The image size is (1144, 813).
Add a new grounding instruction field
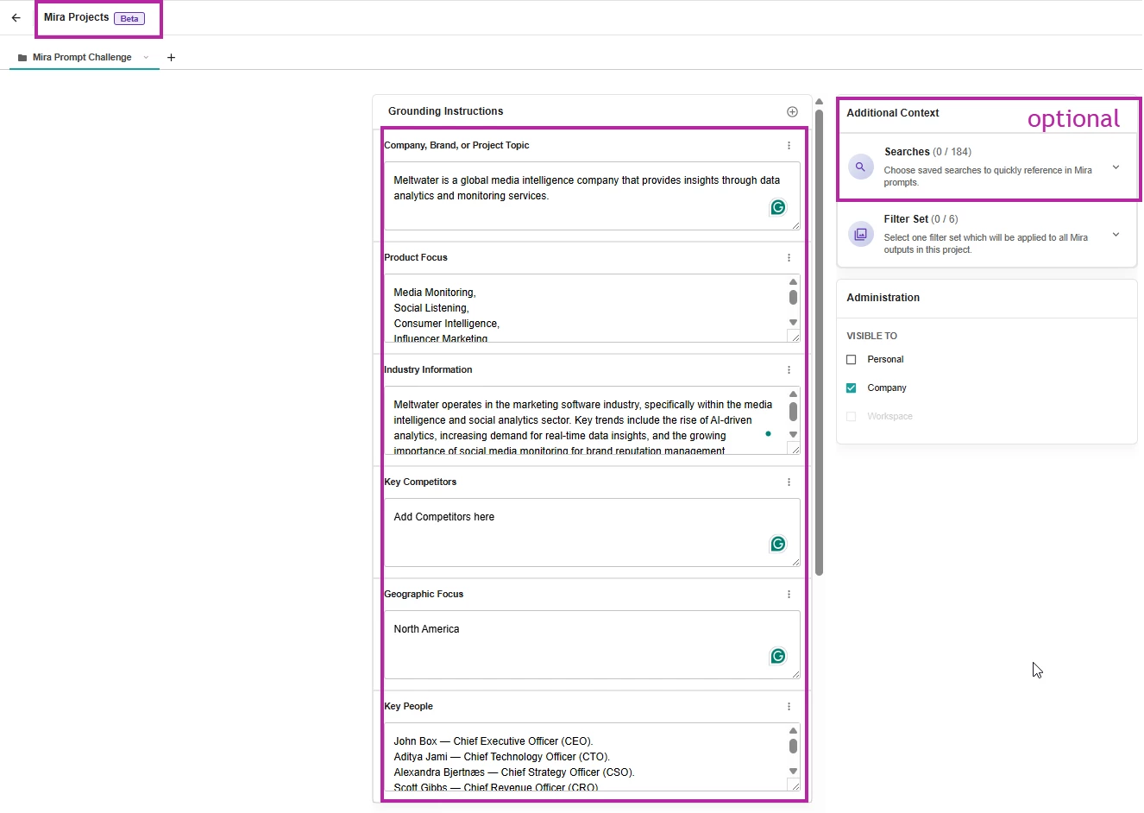coord(792,111)
